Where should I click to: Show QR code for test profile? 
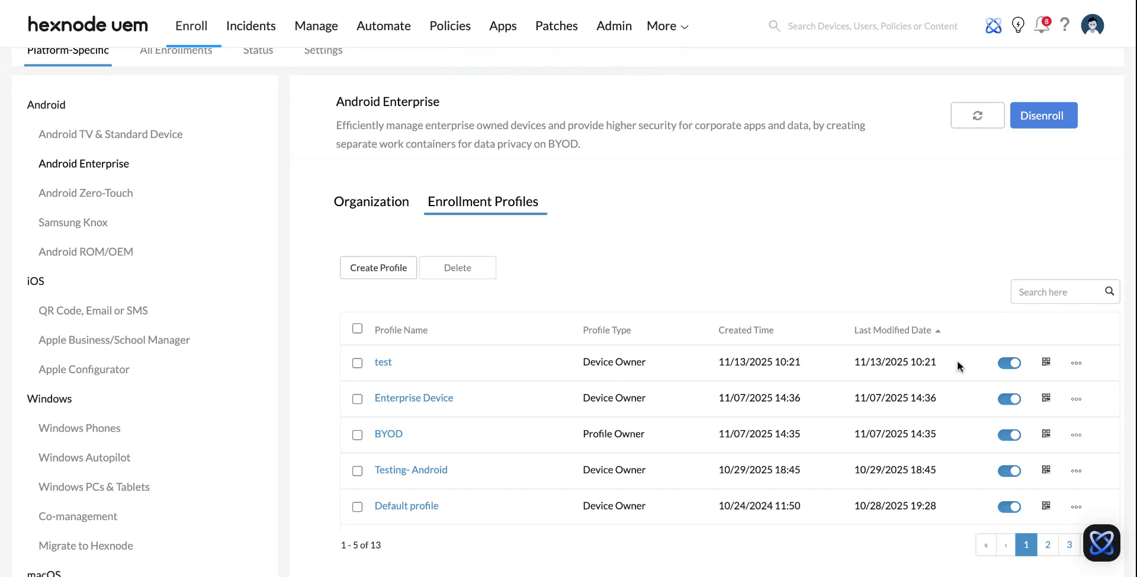coord(1046,362)
